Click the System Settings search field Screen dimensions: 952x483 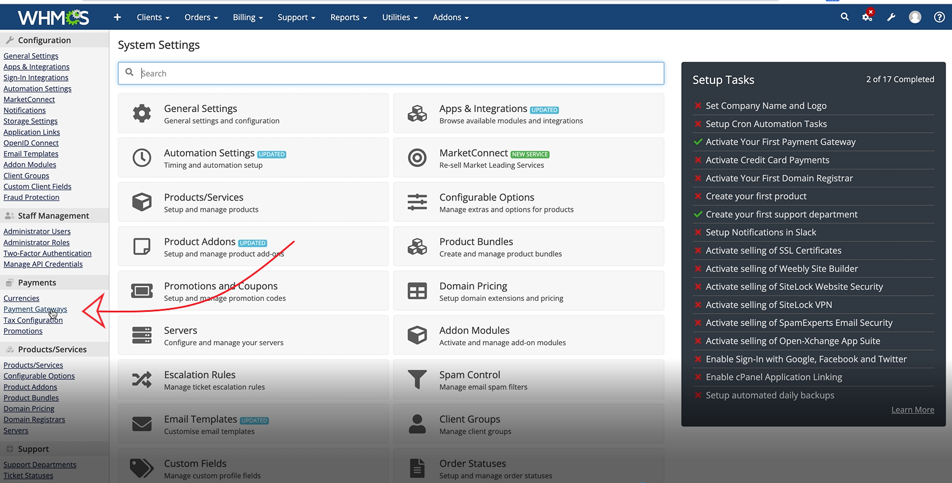391,73
